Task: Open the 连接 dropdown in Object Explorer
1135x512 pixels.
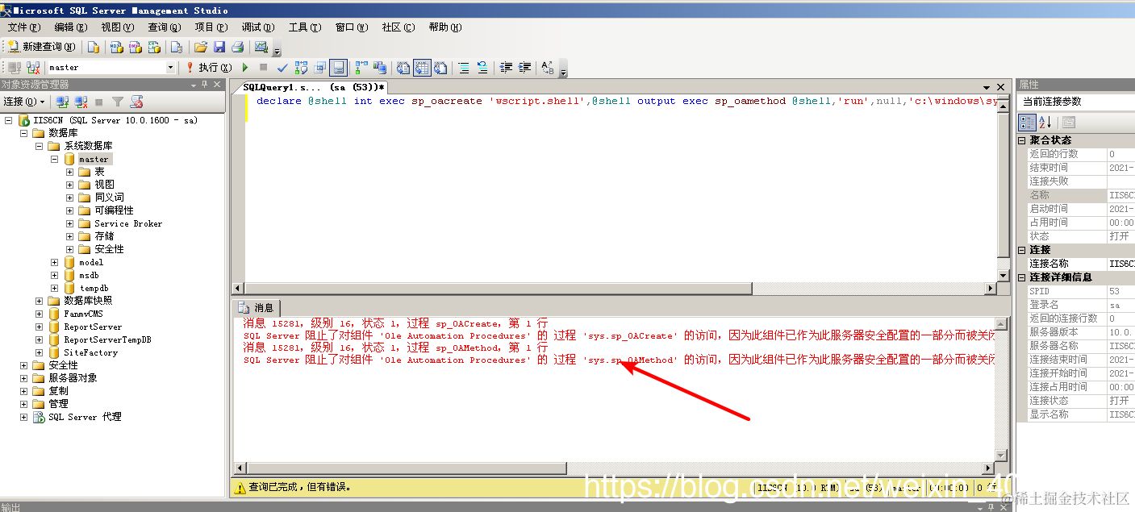Action: [x=24, y=102]
